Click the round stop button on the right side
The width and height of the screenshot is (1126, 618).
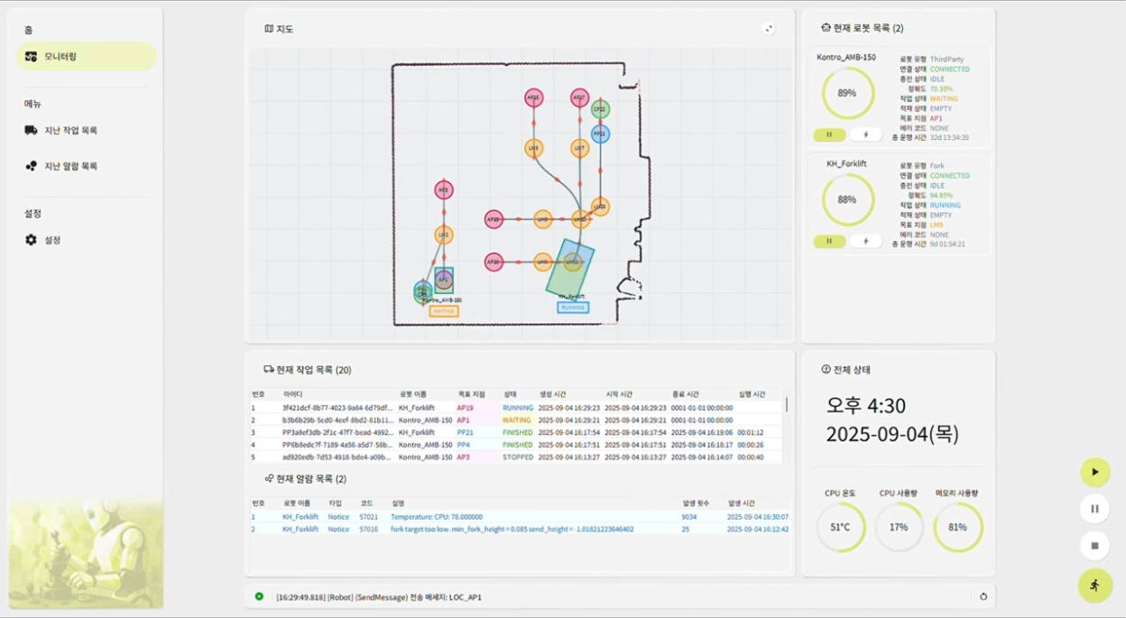click(x=1095, y=546)
